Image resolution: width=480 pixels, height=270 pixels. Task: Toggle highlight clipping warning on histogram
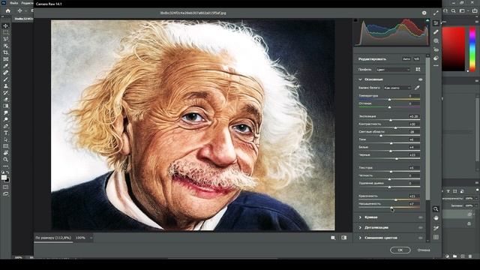pyautogui.click(x=427, y=20)
